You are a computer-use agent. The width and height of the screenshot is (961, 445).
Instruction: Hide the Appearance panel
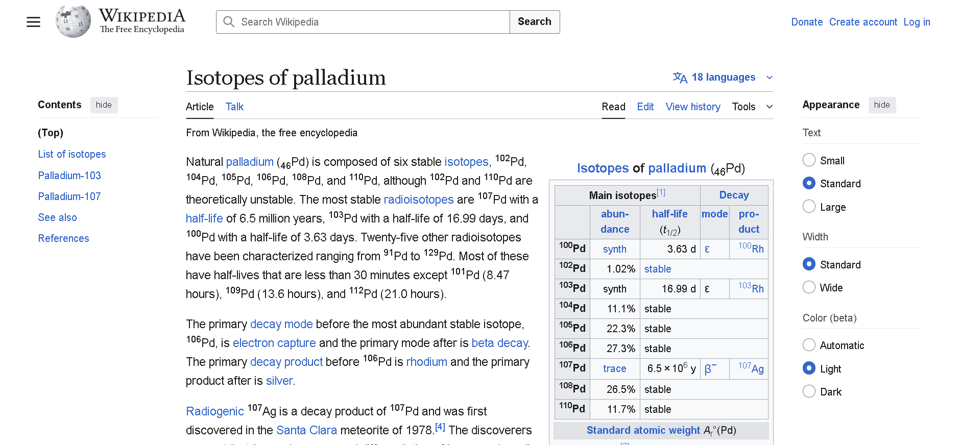pyautogui.click(x=882, y=105)
